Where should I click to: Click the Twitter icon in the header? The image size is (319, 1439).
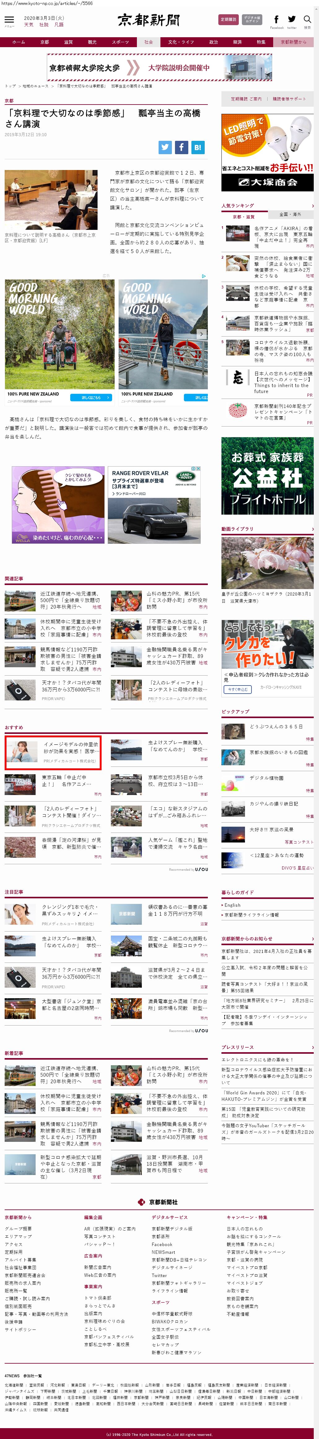pyautogui.click(x=292, y=20)
